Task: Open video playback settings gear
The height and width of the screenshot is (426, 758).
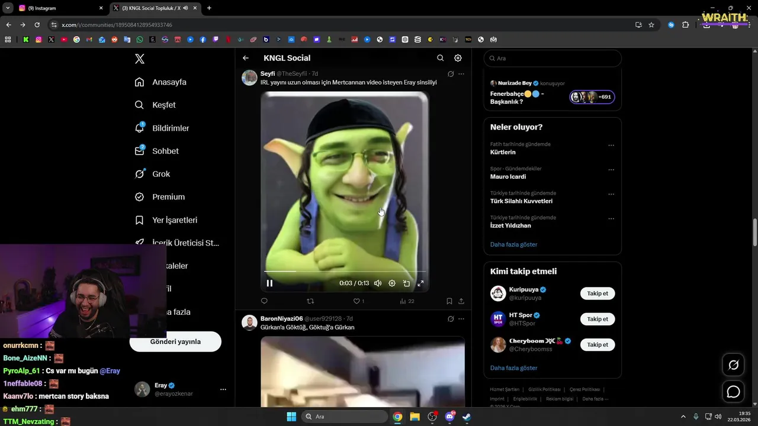Action: 392,283
